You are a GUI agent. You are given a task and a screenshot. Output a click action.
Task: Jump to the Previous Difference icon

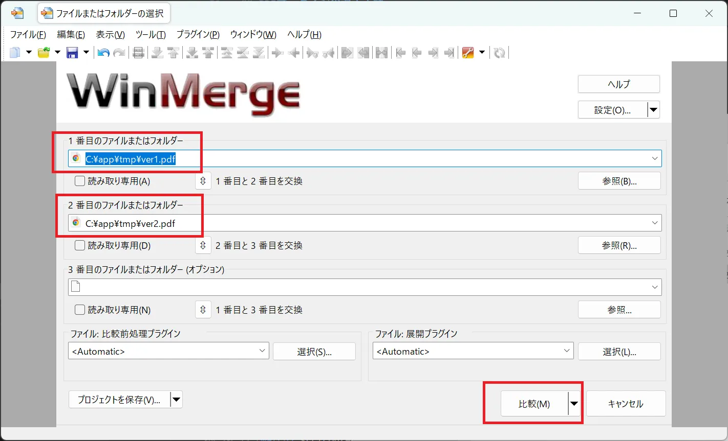(x=173, y=52)
